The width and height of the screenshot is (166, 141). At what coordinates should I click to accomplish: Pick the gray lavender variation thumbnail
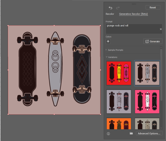tap(119, 101)
